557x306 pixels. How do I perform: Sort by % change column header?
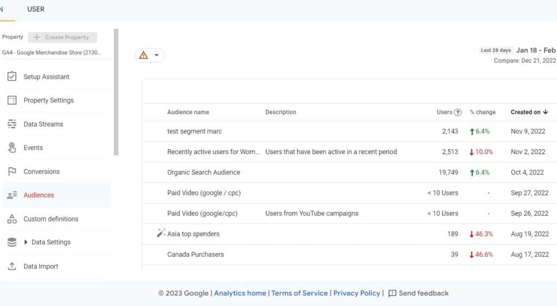pos(483,112)
